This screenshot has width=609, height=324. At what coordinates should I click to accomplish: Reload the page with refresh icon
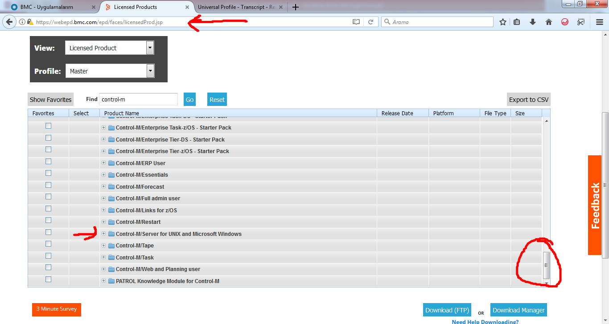370,22
